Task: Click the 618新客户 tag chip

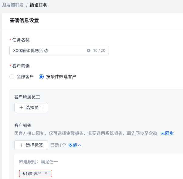Action: point(32,173)
